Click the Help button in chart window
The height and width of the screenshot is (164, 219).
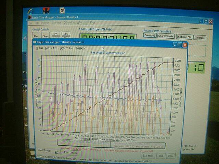[161, 156]
